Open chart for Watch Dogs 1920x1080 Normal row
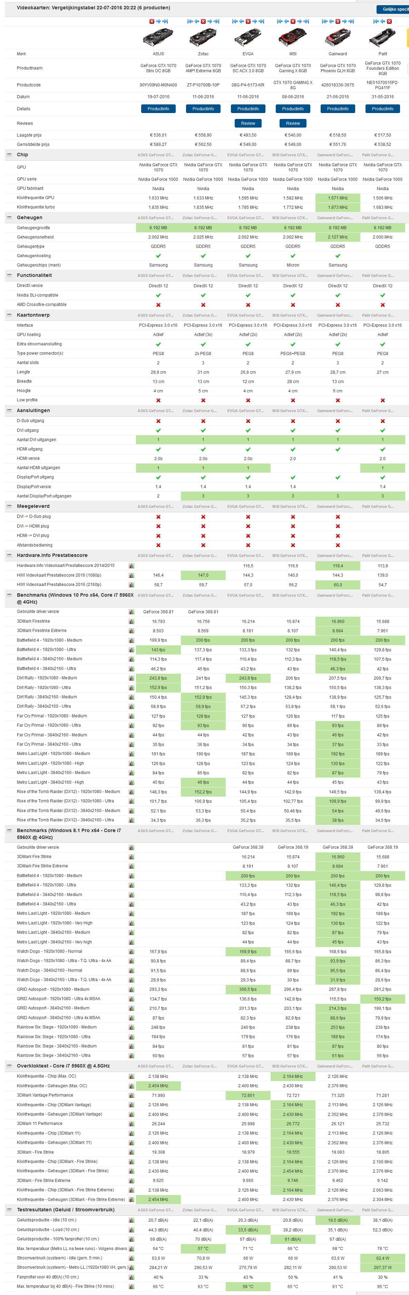This screenshot has width=409, height=1295. 132,951
